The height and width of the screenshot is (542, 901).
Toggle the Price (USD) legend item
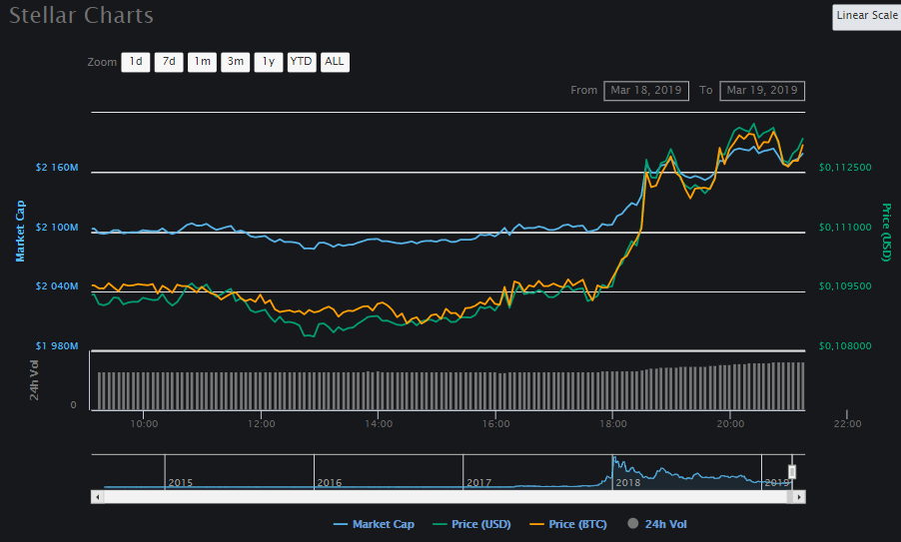click(x=473, y=524)
